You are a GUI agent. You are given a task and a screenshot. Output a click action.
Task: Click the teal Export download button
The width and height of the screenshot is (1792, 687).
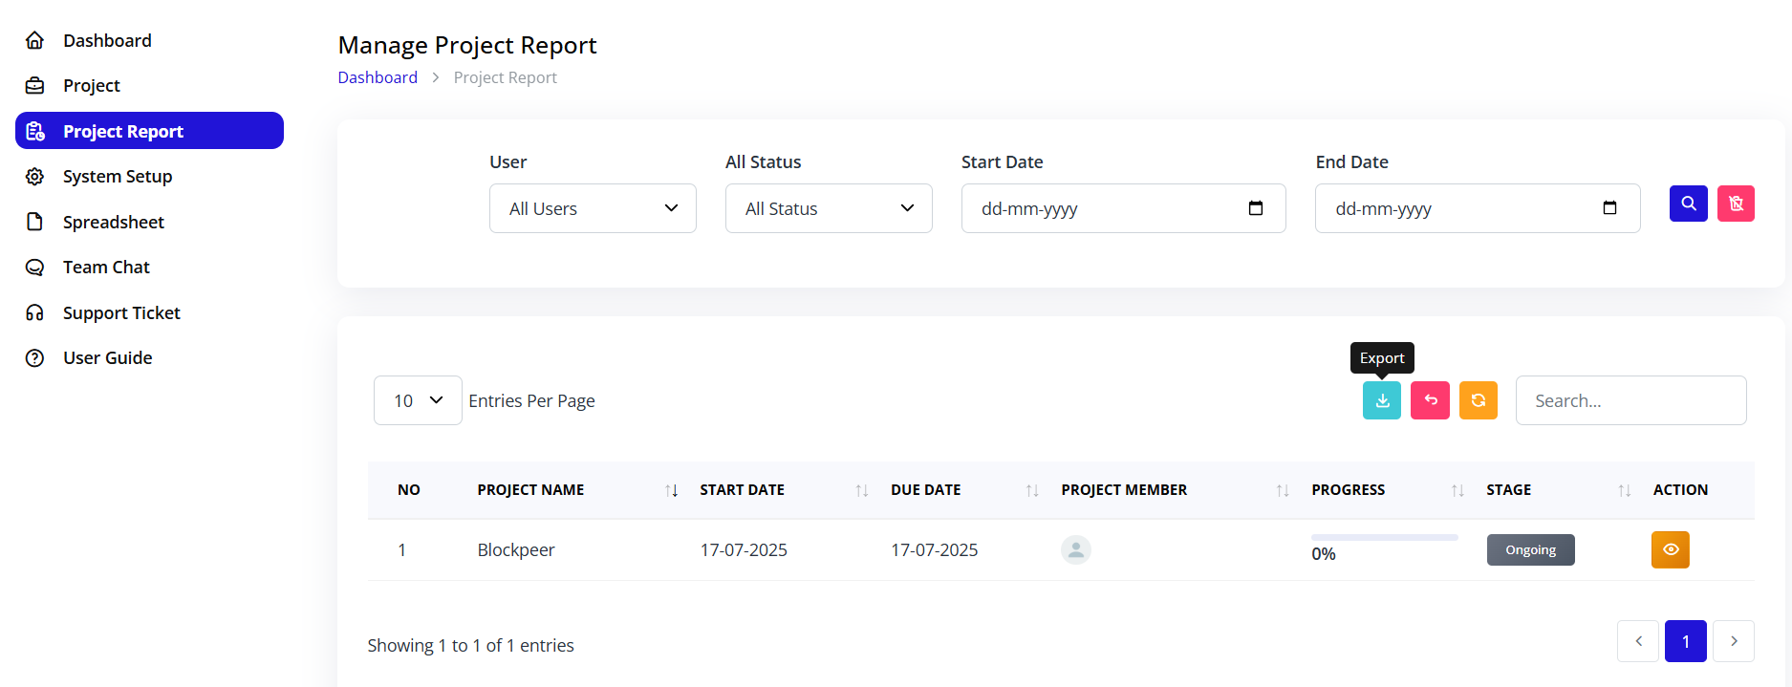coord(1382,400)
